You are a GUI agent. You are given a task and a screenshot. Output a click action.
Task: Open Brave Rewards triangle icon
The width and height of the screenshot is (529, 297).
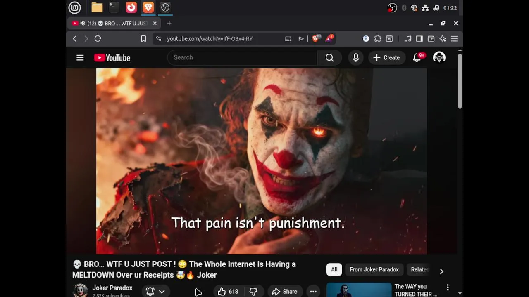329,39
